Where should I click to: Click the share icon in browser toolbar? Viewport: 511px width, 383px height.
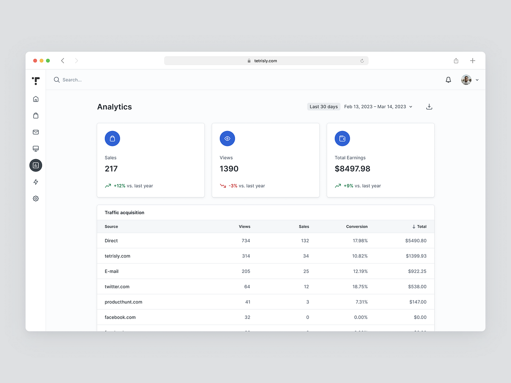456,60
